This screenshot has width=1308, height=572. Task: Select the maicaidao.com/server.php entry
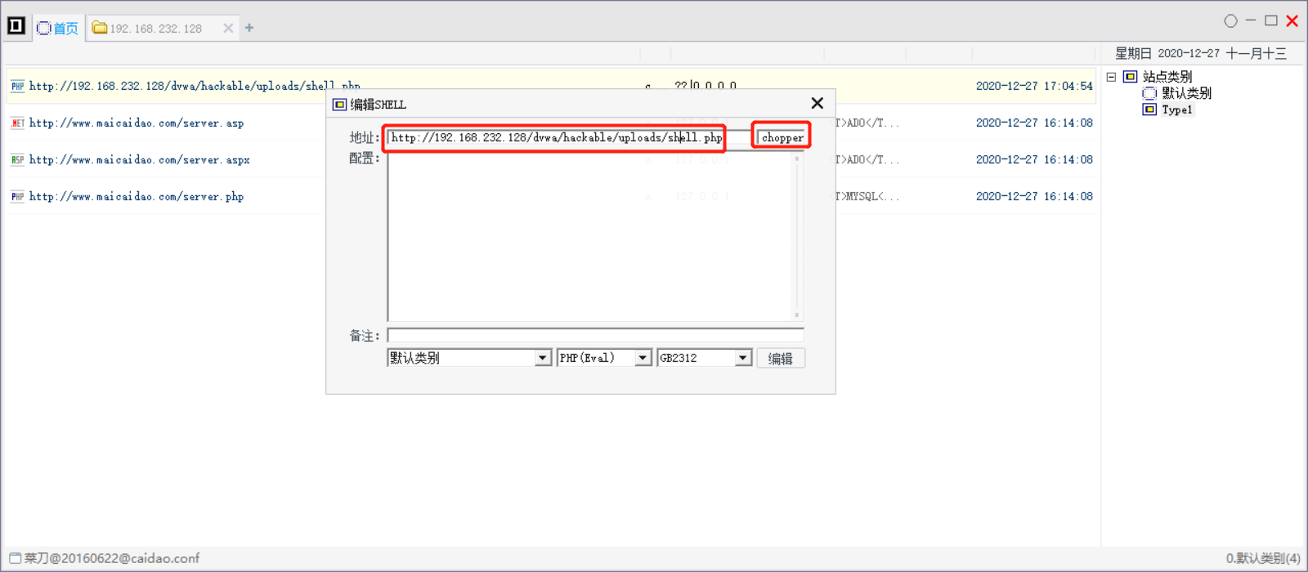click(137, 197)
